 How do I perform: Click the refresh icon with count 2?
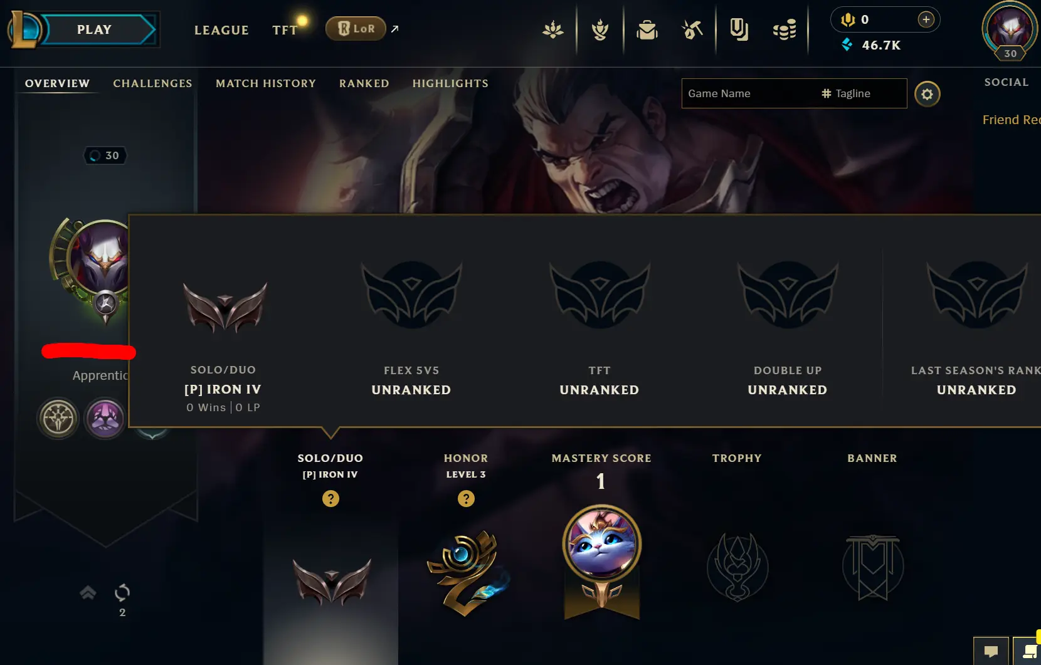[x=122, y=592]
